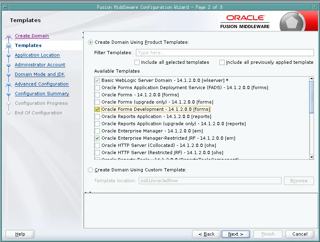The width and height of the screenshot is (320, 242).
Task: Click the Cancel button
Action: pyautogui.click(x=300, y=234)
